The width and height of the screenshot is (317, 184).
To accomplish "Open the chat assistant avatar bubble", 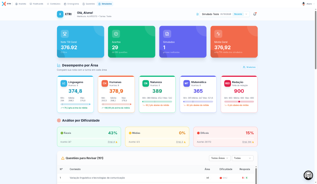I will click(308, 175).
